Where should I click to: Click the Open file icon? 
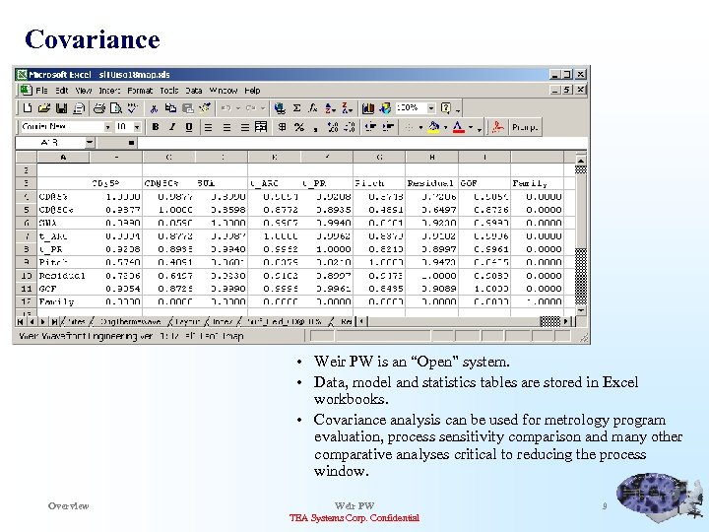pos(44,108)
